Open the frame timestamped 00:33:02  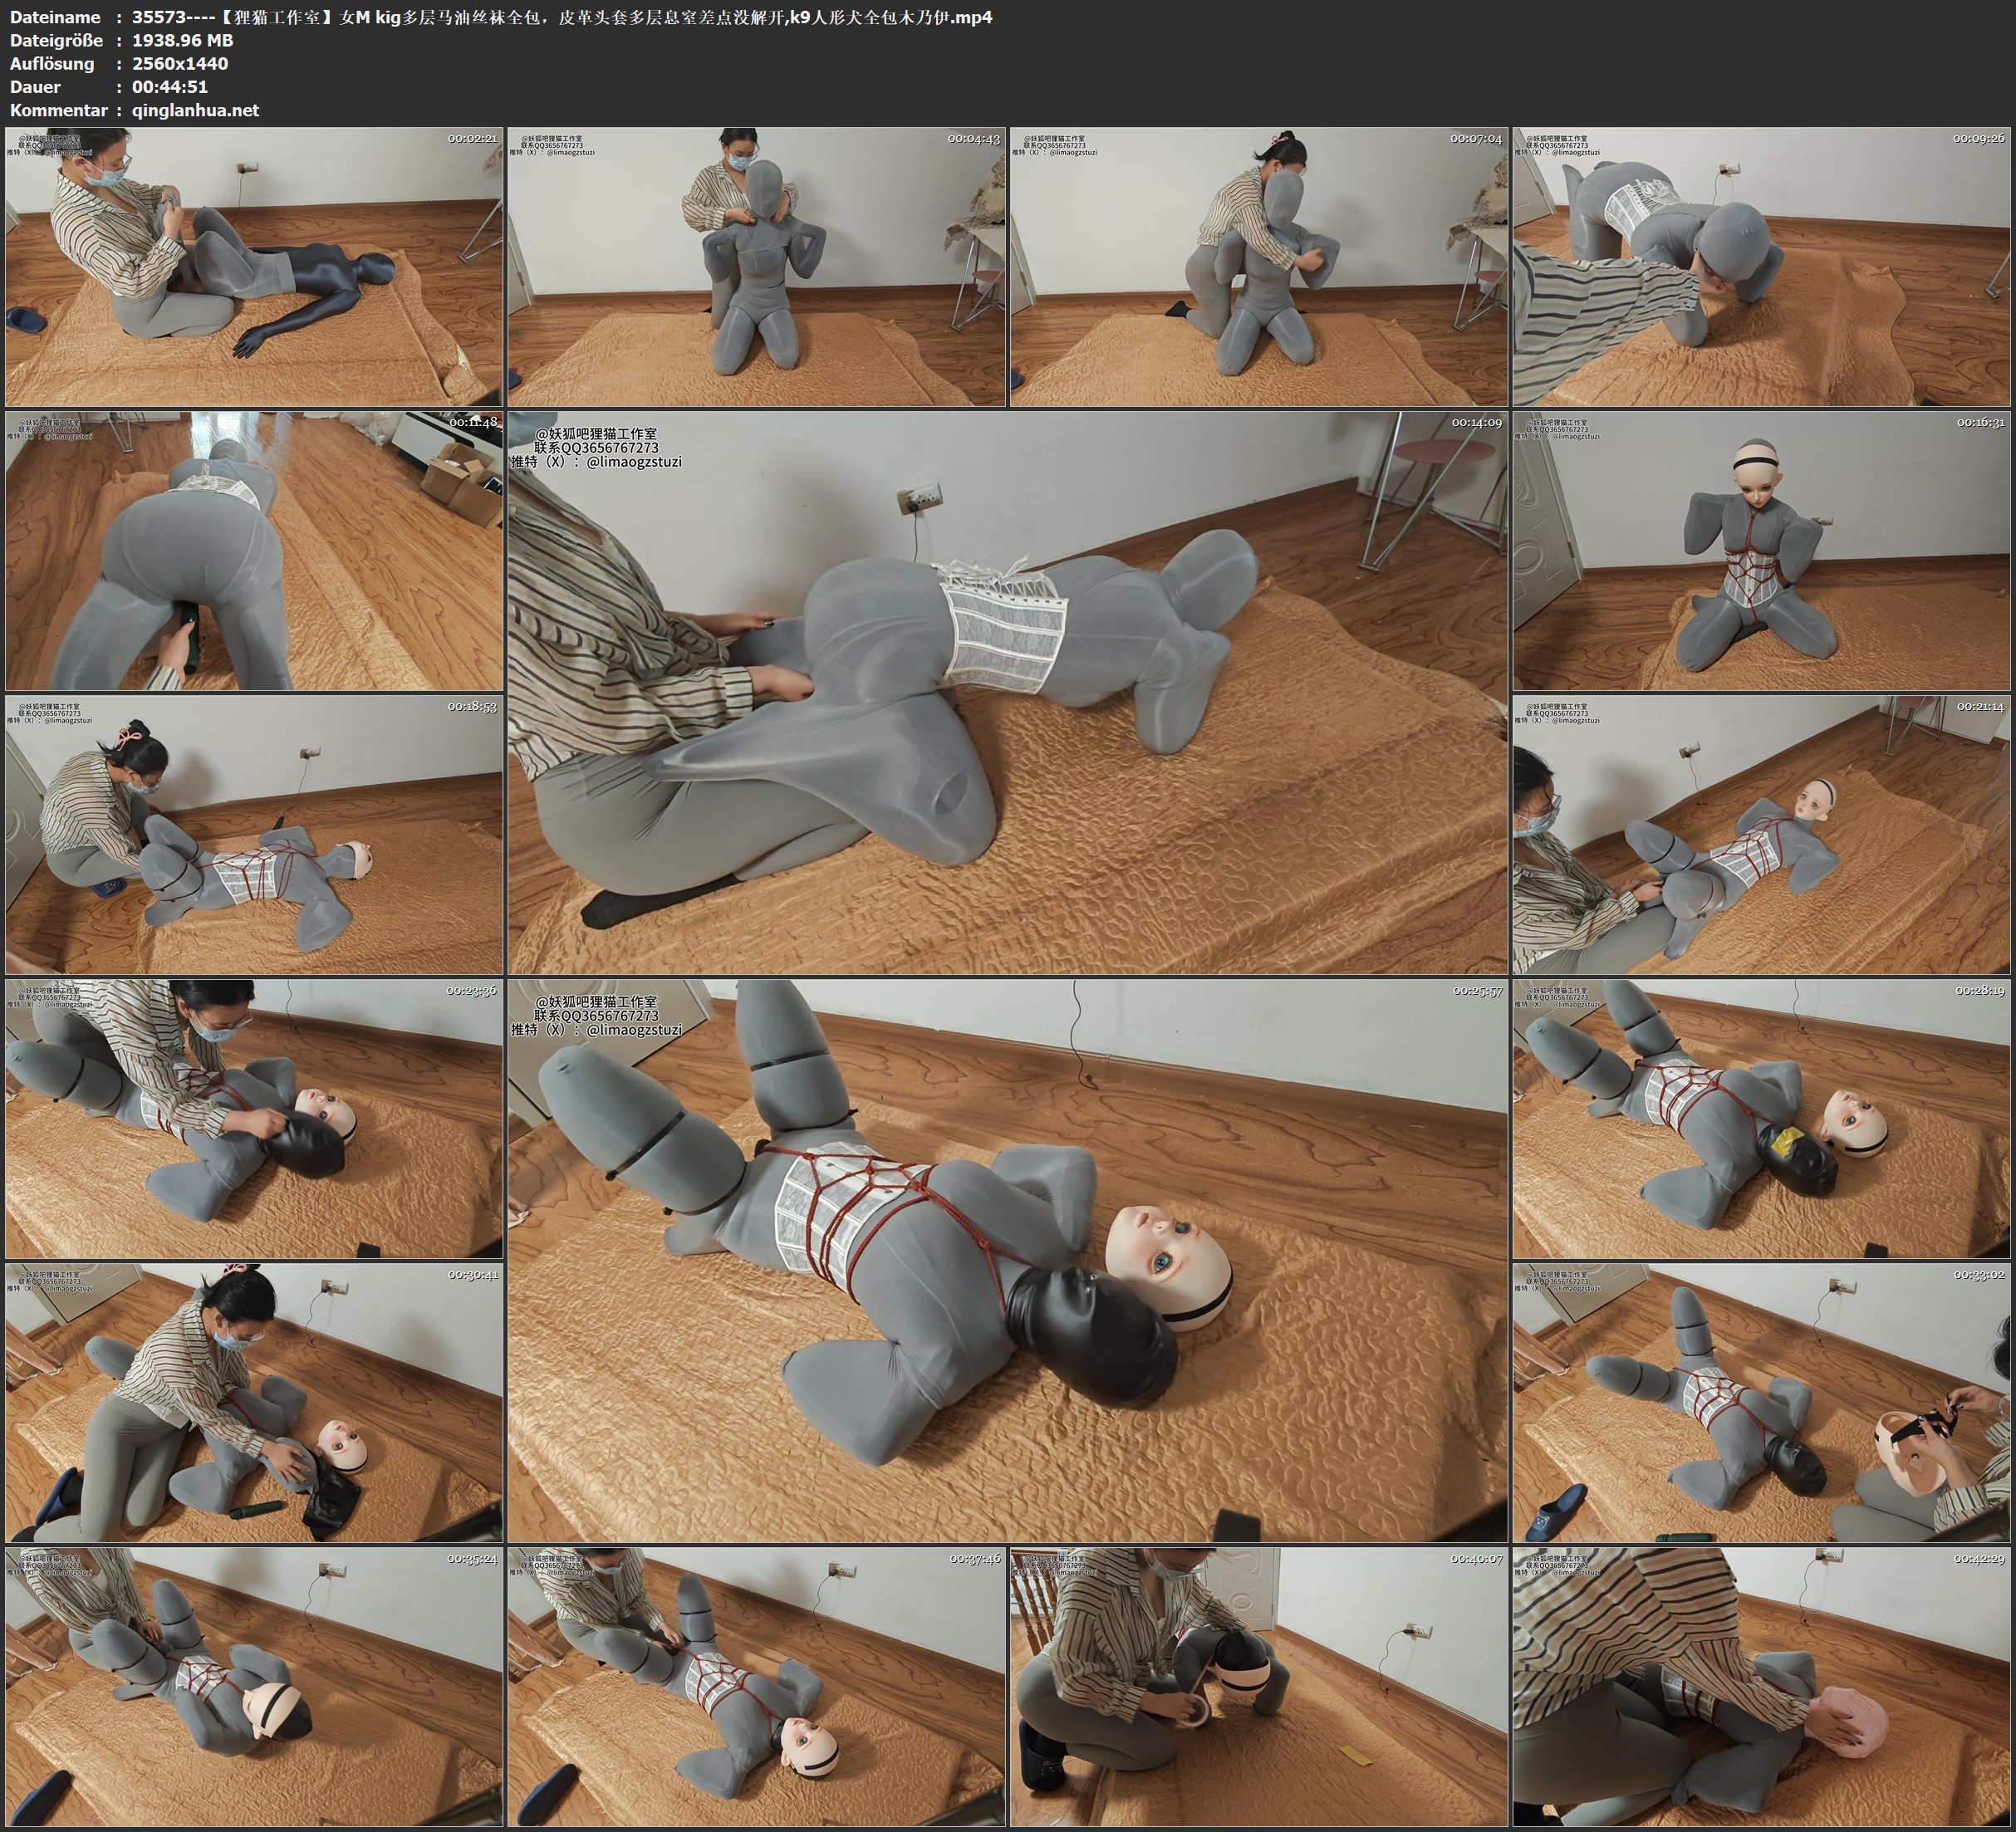click(x=1761, y=1403)
